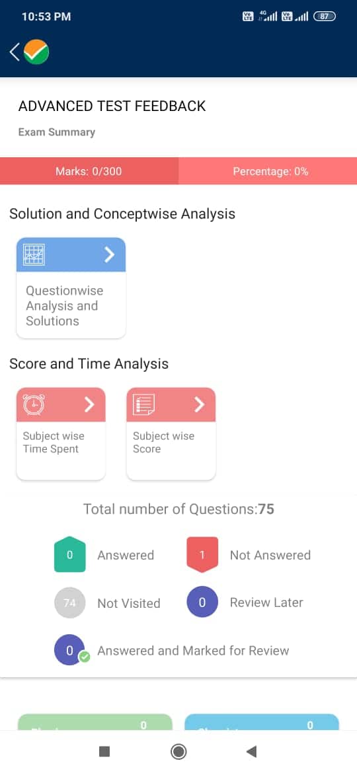Open the Questionwise Analysis graph icon
Image resolution: width=357 pixels, height=773 pixels.
34,255
